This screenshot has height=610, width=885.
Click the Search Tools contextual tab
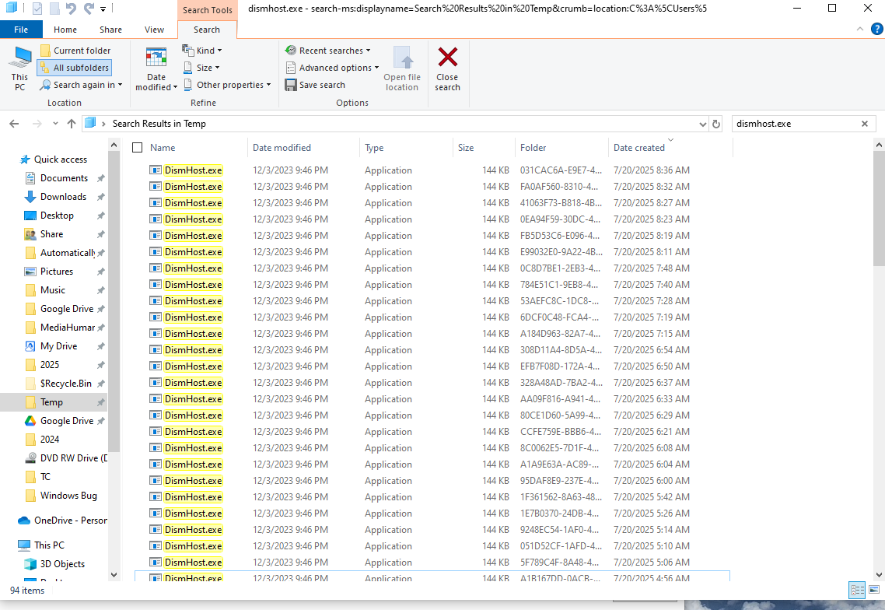[207, 10]
